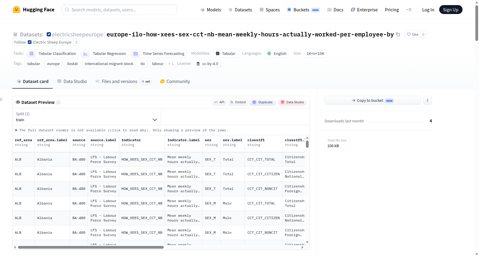This screenshot has height=257, width=479.
Task: Select the ilo tag
Action: (143, 64)
